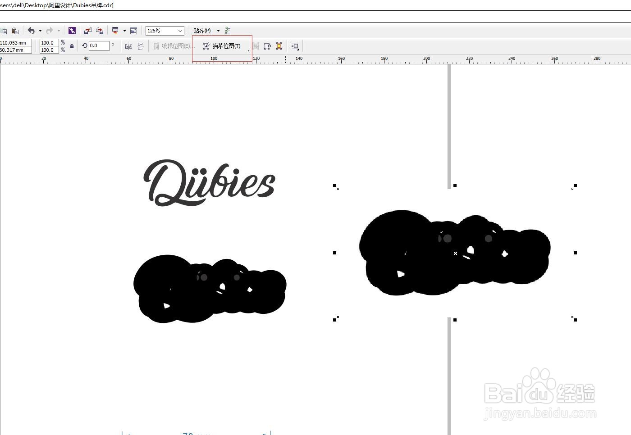Expand the 贴齐(P) snap dropdown arrow
Viewport: 631px width, 435px height.
pos(218,31)
